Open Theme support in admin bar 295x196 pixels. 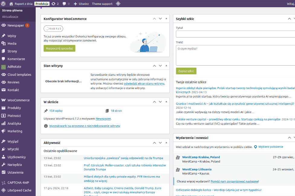(102, 4)
